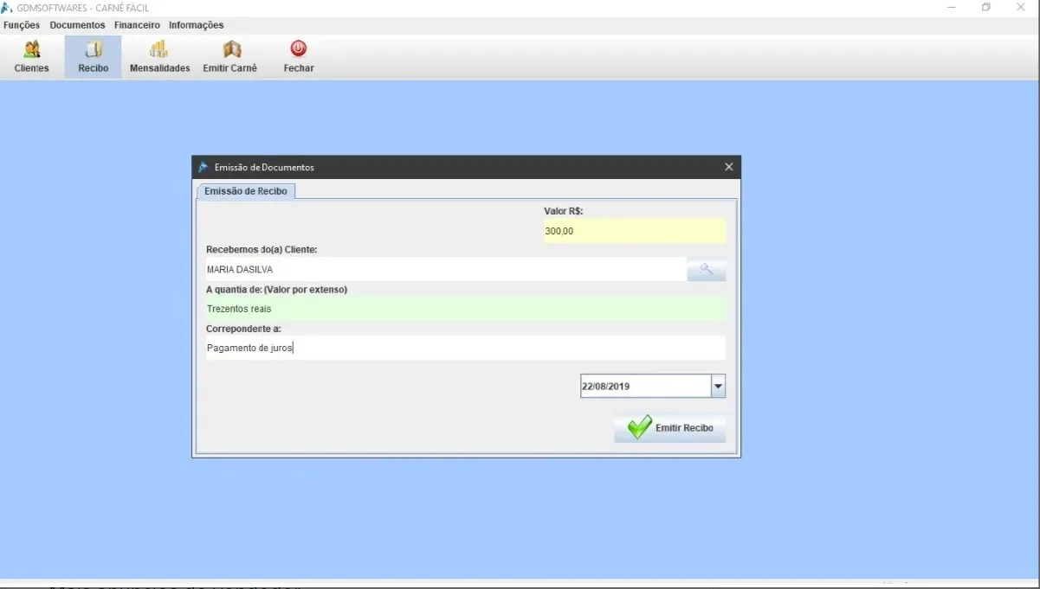Open the Documentos menu
The image size is (1040, 589).
[77, 25]
